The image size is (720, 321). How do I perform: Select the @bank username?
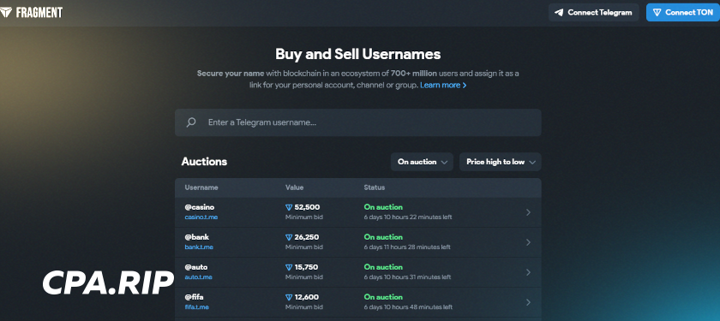point(196,237)
